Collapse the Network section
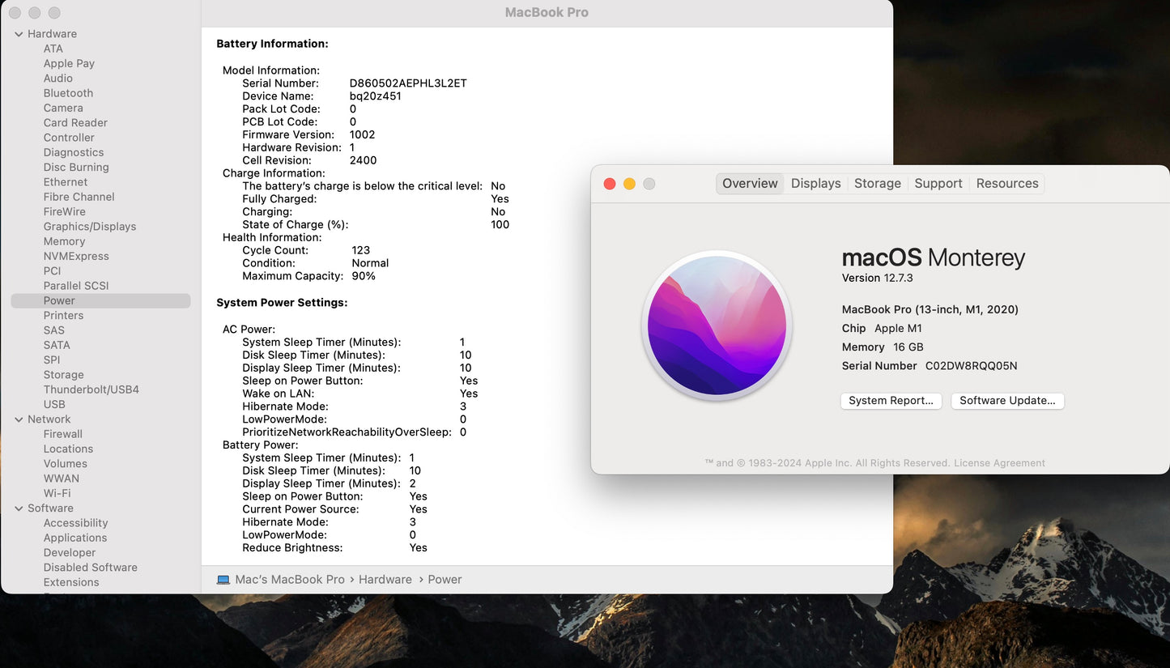1170x668 pixels. (19, 419)
